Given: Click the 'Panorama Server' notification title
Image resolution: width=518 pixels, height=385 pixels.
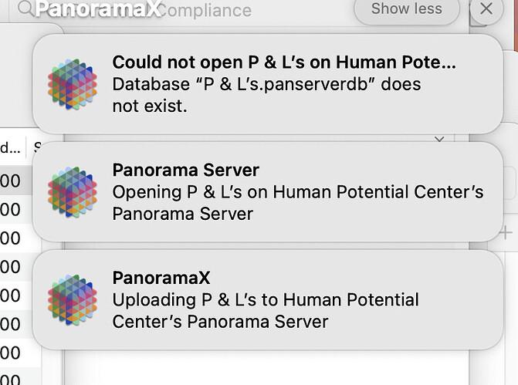Looking at the screenshot, I should pyautogui.click(x=185, y=170).
